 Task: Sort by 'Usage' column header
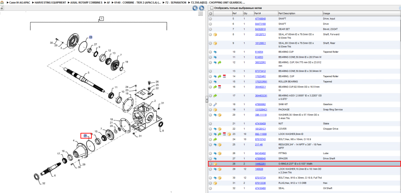pyautogui.click(x=360, y=13)
